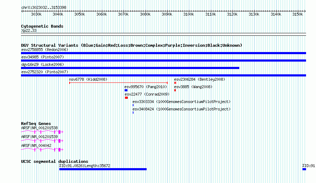Open the ARSF|NM_004042 label
This screenshot has width=316, height=183.
(36, 145)
